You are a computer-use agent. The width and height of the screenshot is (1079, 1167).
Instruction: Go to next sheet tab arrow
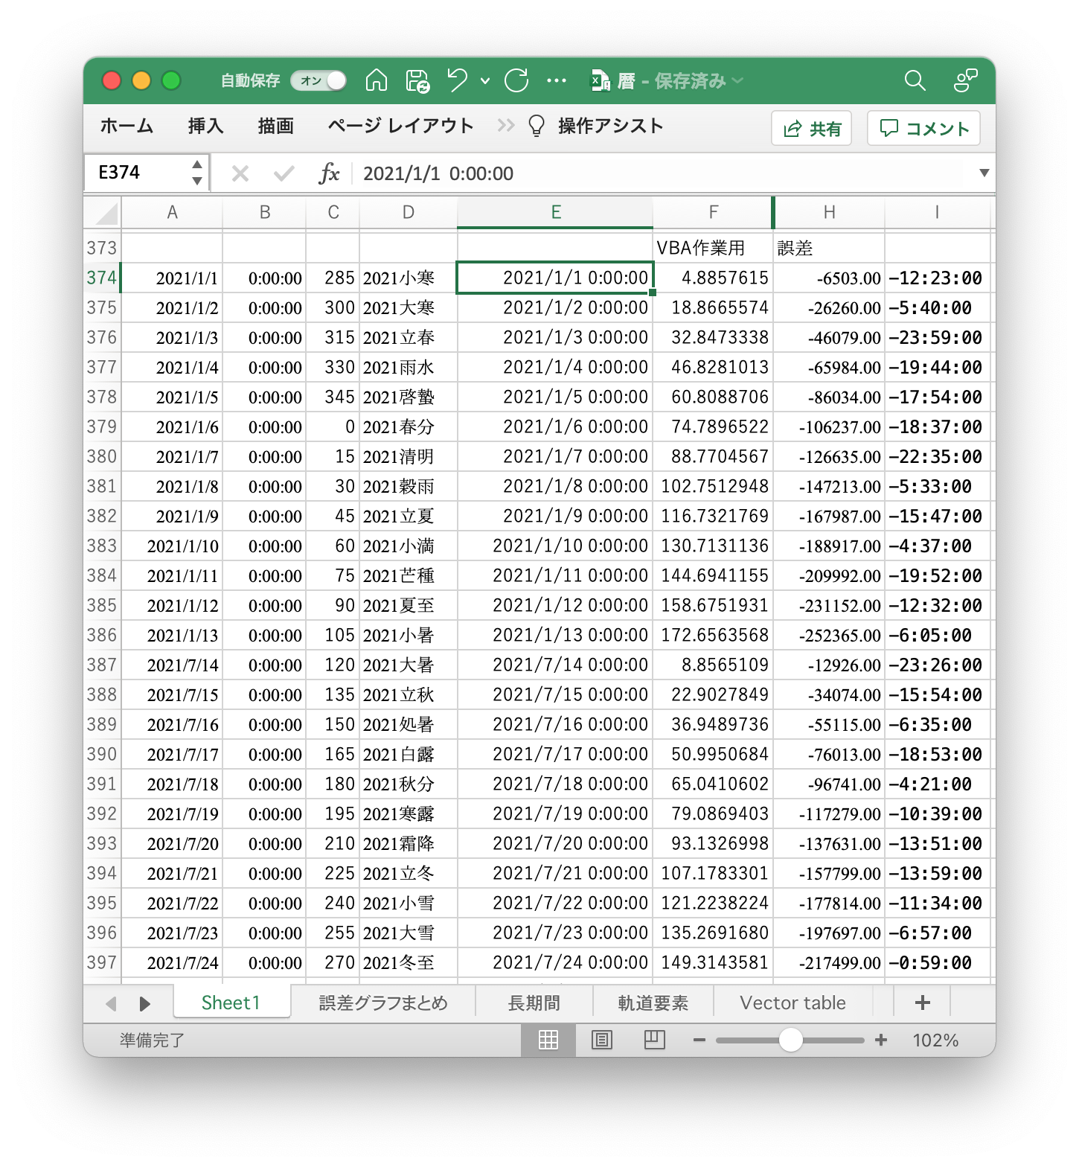[144, 1003]
